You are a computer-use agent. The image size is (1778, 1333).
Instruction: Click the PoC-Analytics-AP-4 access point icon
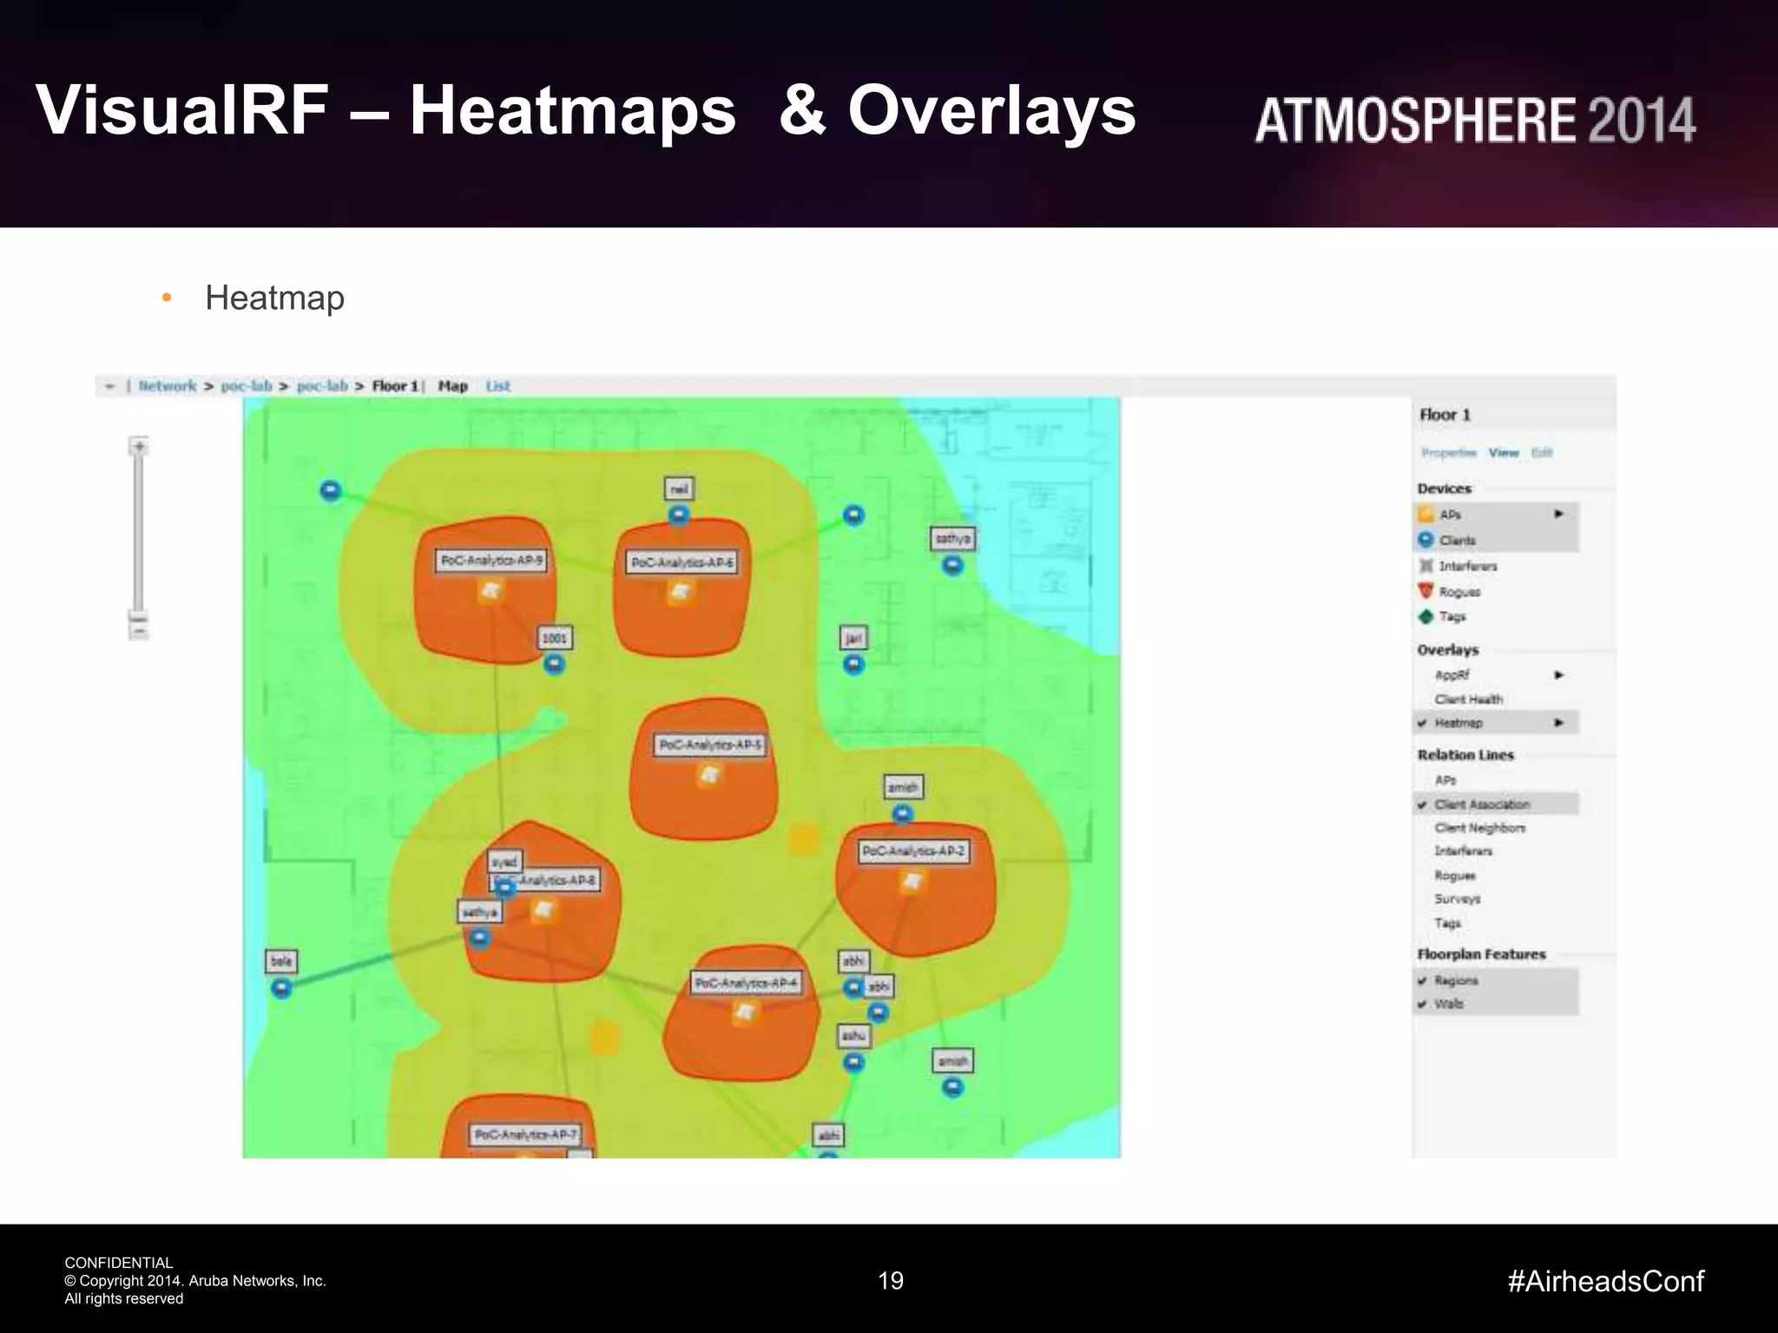[x=745, y=1012]
